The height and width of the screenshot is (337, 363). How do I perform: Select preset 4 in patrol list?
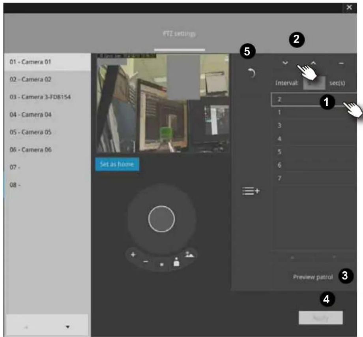tap(314, 139)
